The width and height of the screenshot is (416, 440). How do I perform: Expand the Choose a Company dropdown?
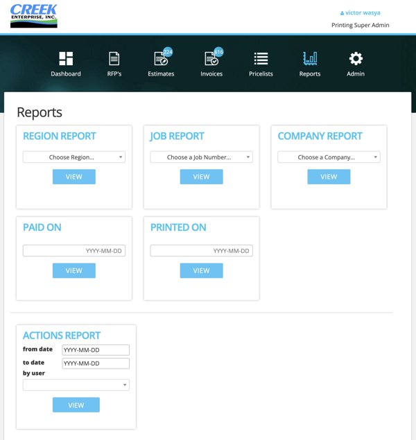(329, 157)
